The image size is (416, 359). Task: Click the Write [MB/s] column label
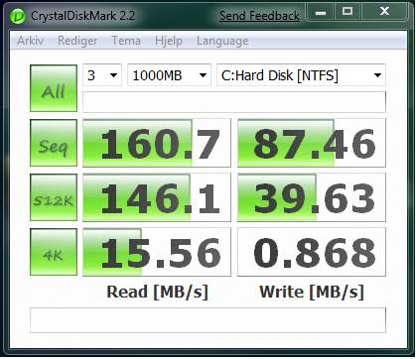point(312,292)
